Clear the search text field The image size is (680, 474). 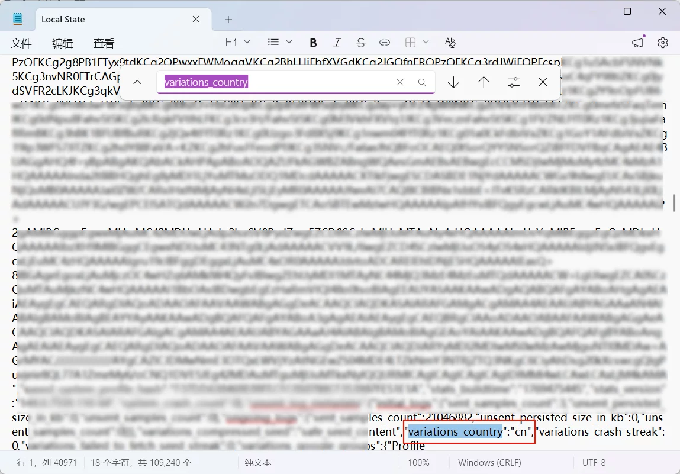(400, 83)
